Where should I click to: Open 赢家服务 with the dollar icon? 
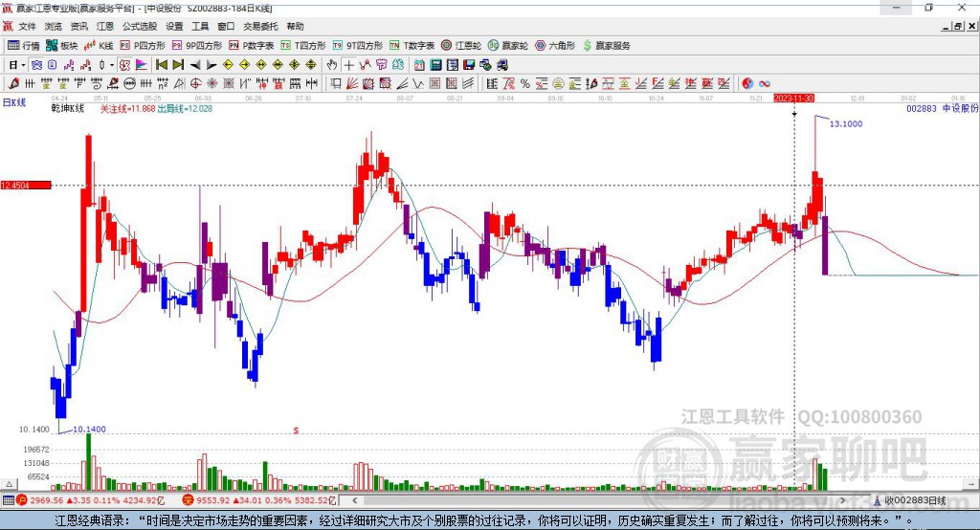[x=606, y=46]
